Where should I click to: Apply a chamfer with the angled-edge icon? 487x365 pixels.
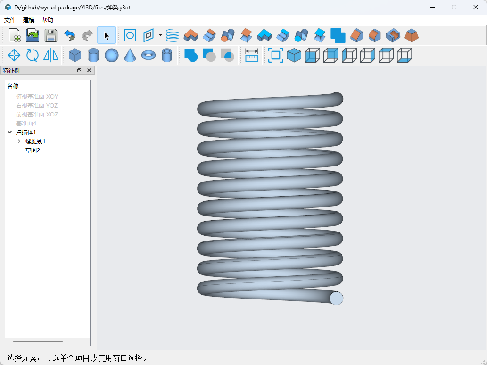click(356, 35)
